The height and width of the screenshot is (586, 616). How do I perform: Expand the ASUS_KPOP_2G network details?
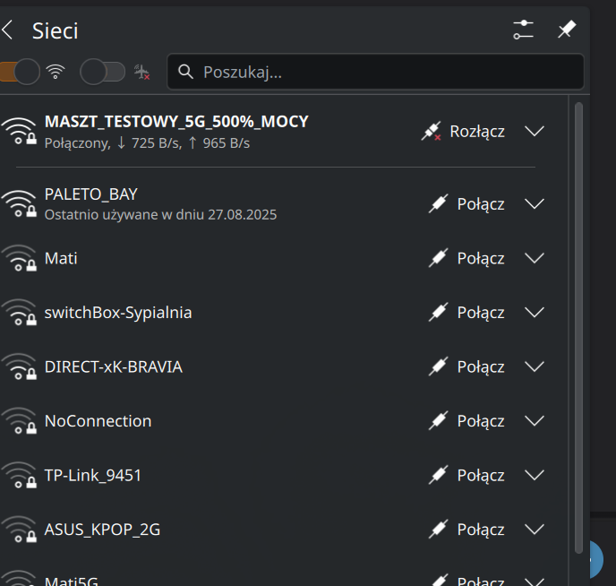click(x=535, y=530)
